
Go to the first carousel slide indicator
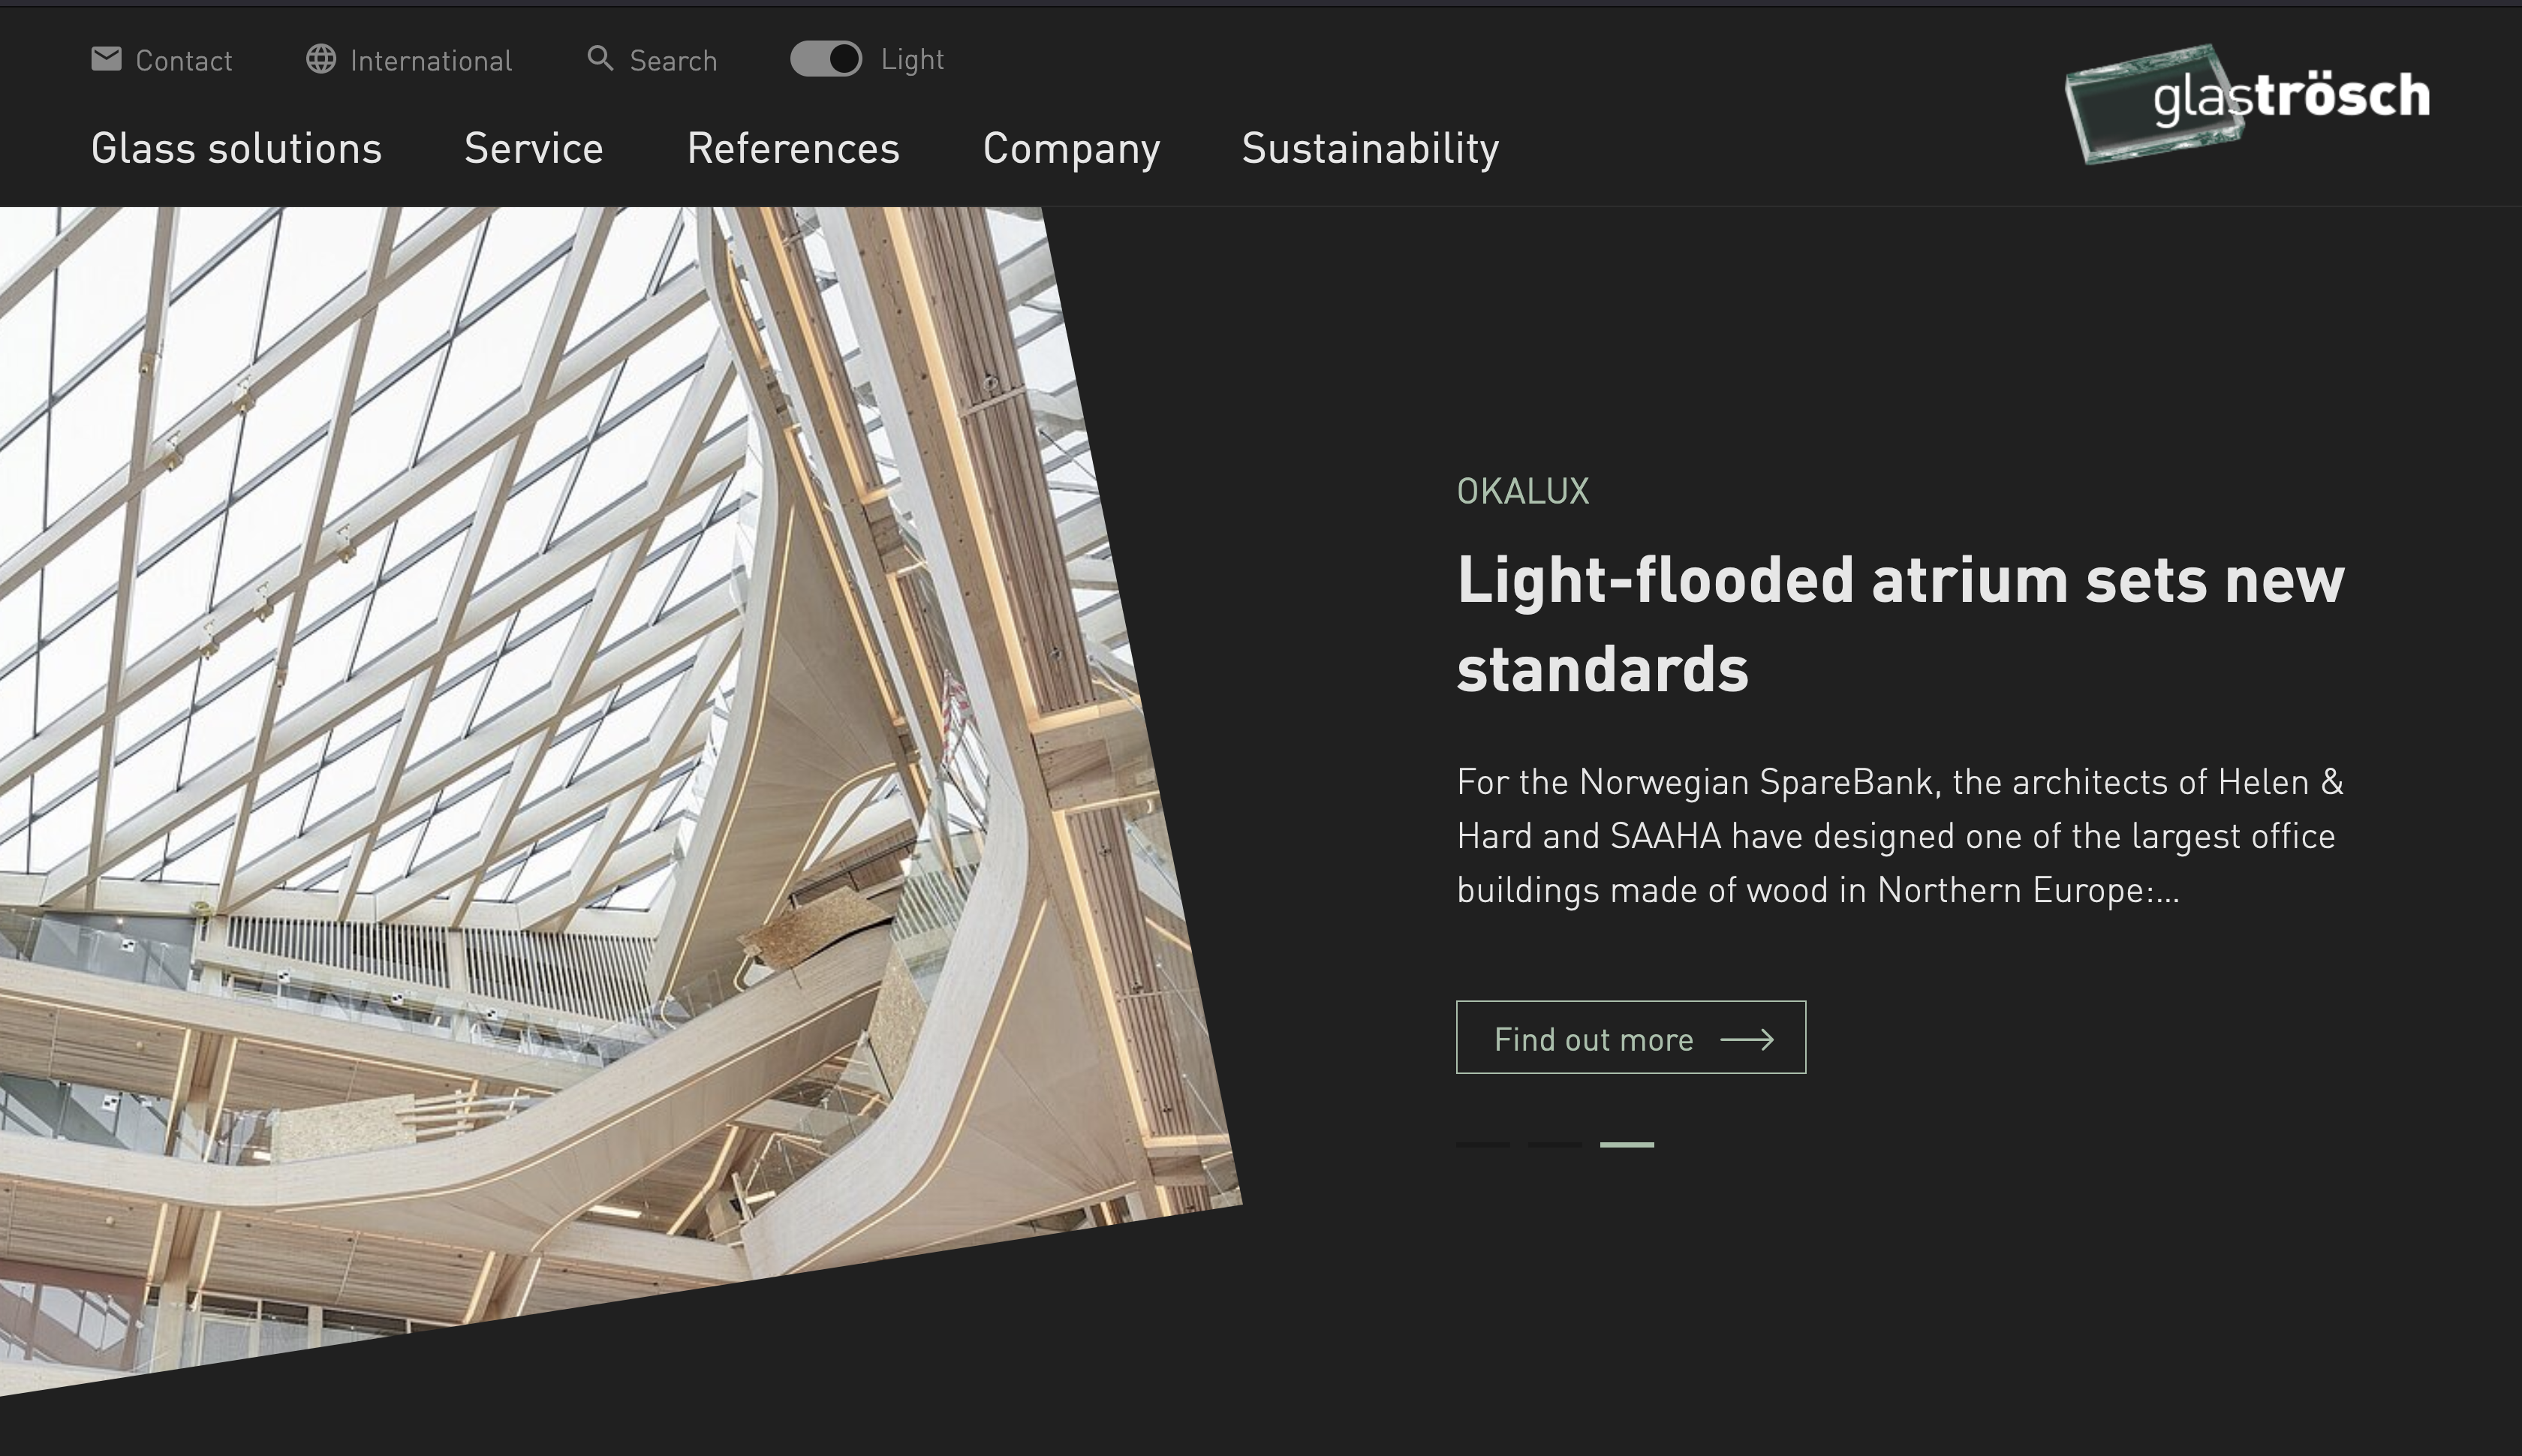(1483, 1144)
